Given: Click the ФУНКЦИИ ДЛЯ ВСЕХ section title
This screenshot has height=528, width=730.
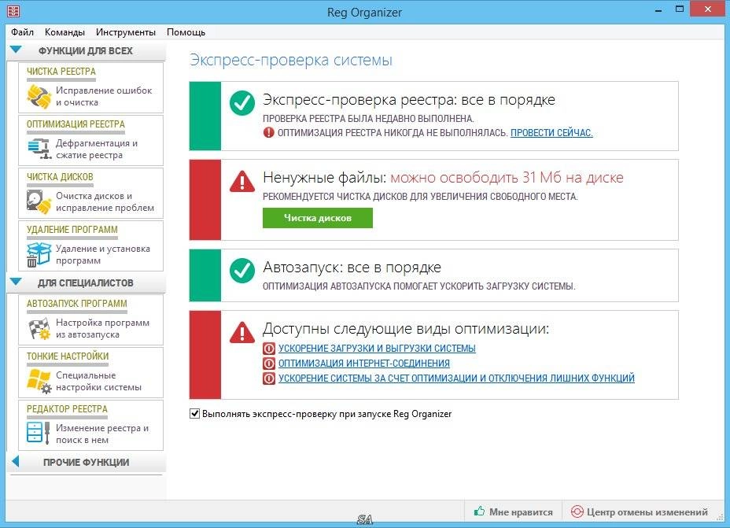Looking at the screenshot, I should click(x=86, y=50).
